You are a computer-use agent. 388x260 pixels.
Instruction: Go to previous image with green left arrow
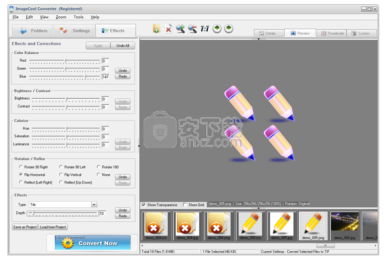[x=217, y=28]
